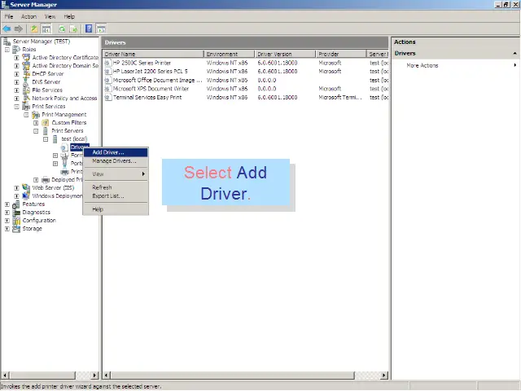Choose Refresh in the context menu
The image size is (521, 391).
click(116, 187)
